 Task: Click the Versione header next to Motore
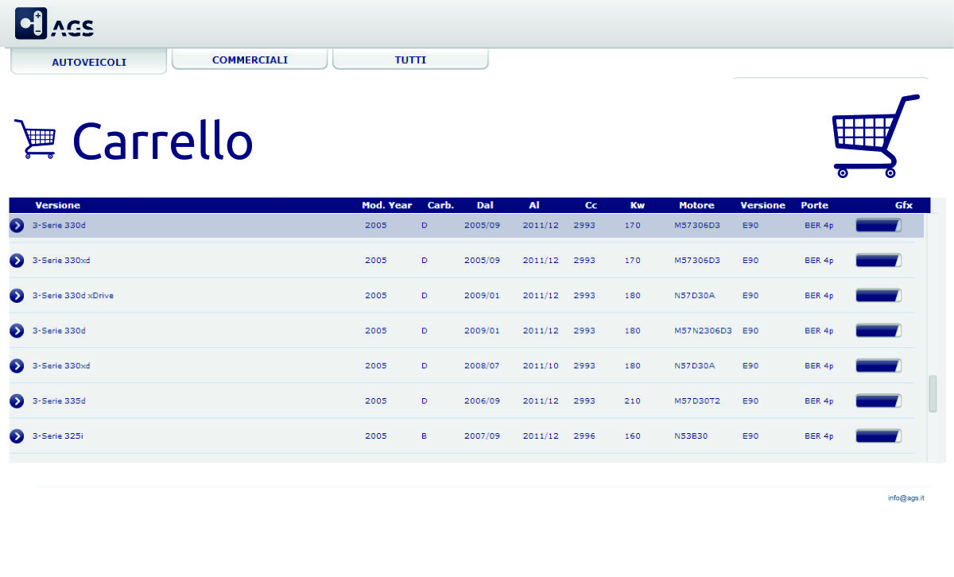click(762, 205)
